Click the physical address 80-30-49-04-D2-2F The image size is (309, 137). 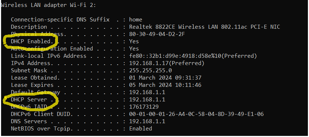click(x=157, y=34)
